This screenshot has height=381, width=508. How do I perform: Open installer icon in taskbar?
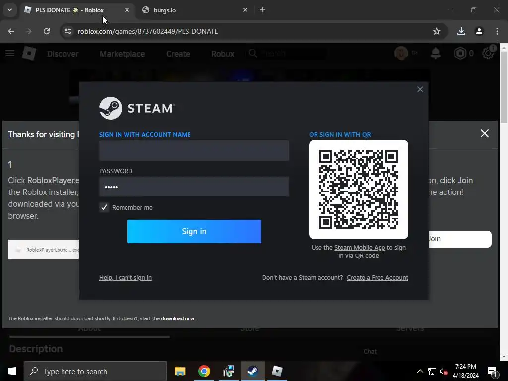(x=228, y=371)
